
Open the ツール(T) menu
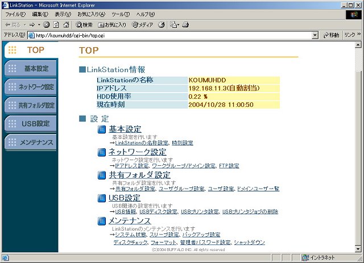click(x=121, y=14)
